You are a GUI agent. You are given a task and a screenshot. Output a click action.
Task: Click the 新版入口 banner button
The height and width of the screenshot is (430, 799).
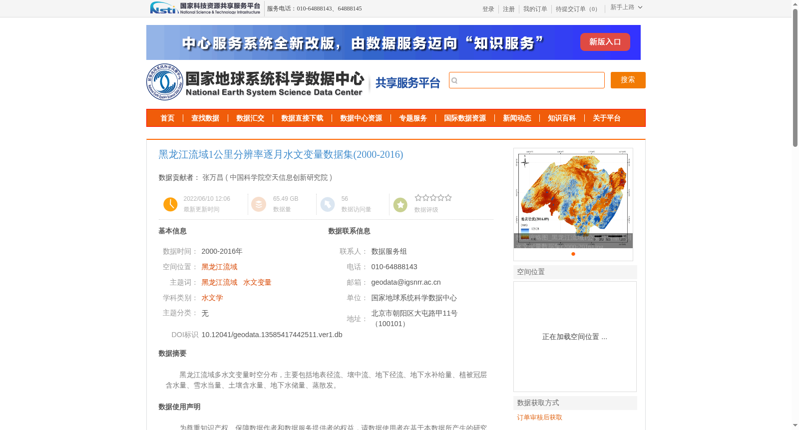pyautogui.click(x=605, y=42)
